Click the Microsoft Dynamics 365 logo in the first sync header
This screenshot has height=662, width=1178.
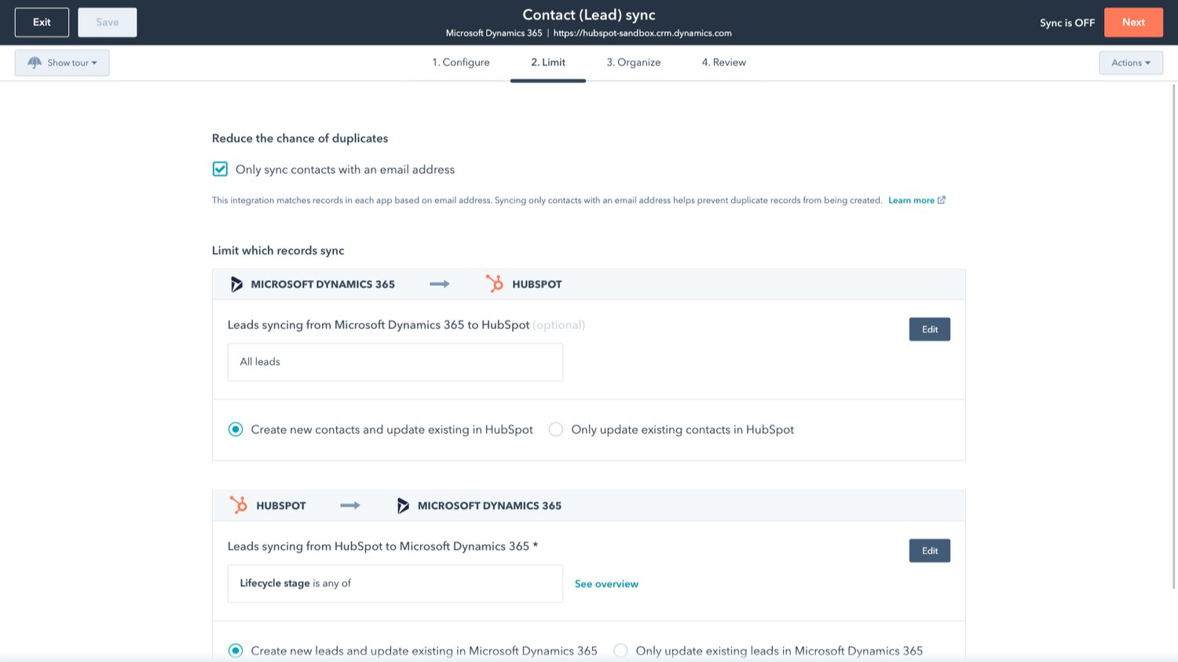[236, 283]
